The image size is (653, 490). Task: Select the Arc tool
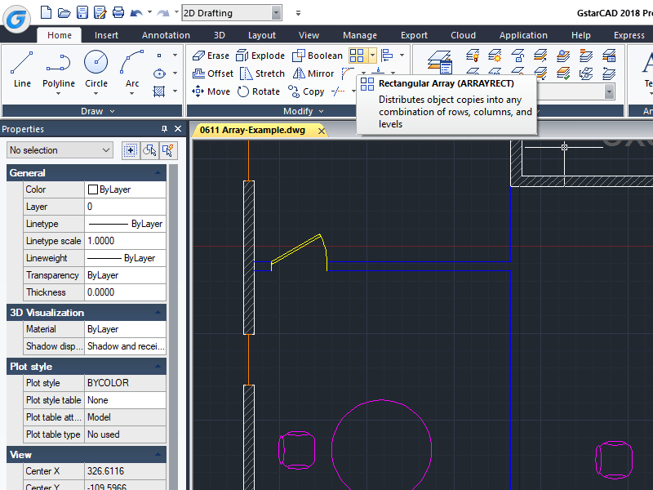(132, 69)
